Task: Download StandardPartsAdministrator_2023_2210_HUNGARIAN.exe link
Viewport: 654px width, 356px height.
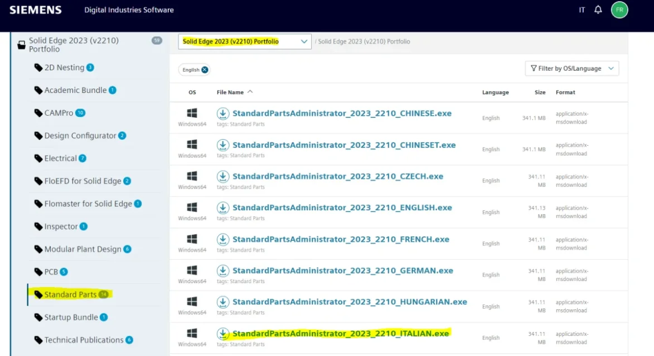Action: coord(350,302)
